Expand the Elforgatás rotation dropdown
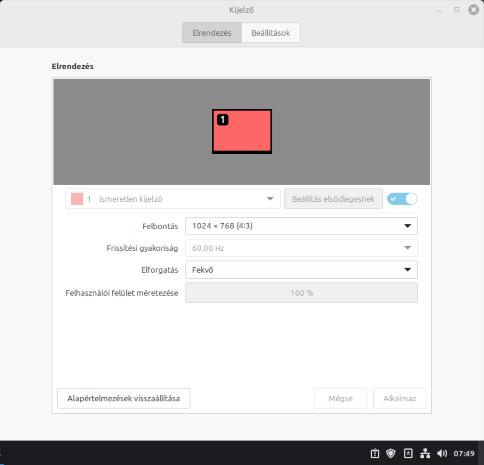 pos(301,270)
